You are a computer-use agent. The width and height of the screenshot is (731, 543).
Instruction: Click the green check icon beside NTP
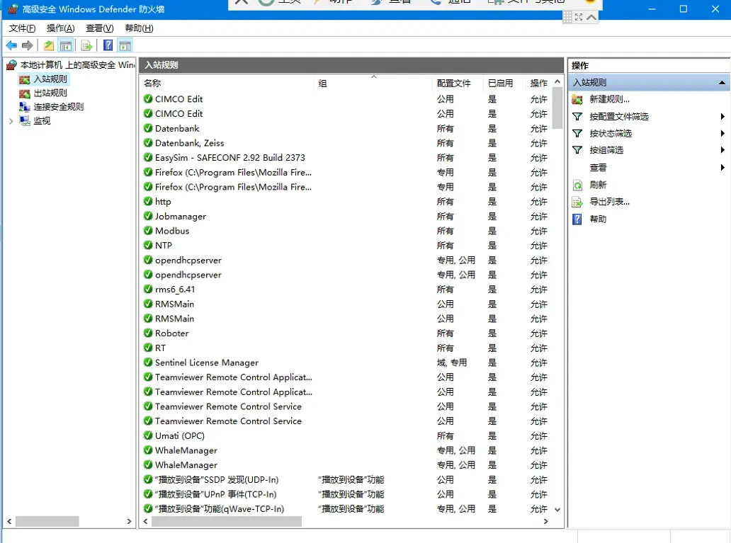point(148,245)
